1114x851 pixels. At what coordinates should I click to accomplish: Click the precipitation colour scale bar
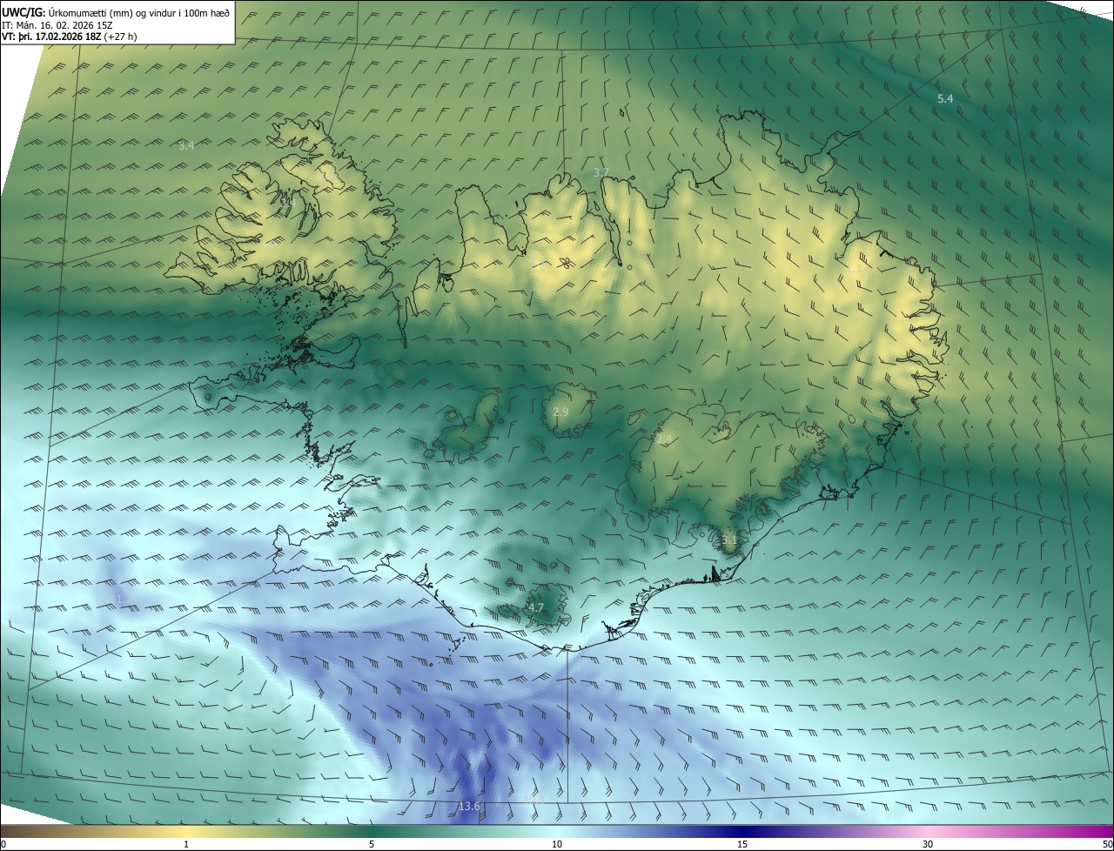(557, 831)
